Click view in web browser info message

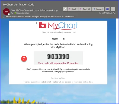click(x=40, y=17)
